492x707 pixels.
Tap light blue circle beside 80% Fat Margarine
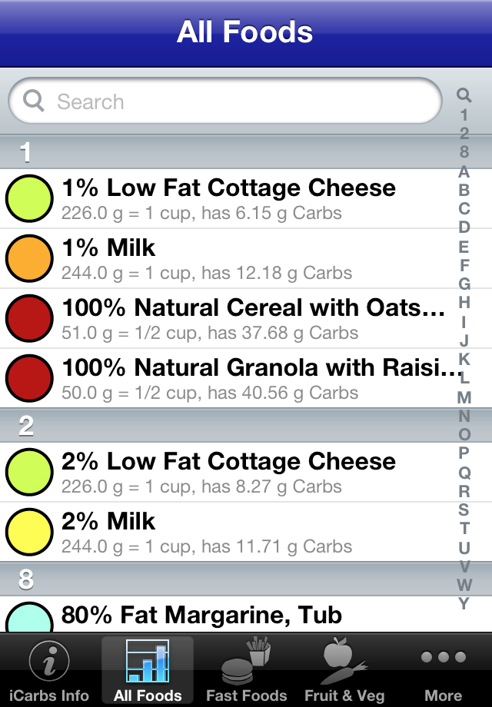pyautogui.click(x=29, y=617)
